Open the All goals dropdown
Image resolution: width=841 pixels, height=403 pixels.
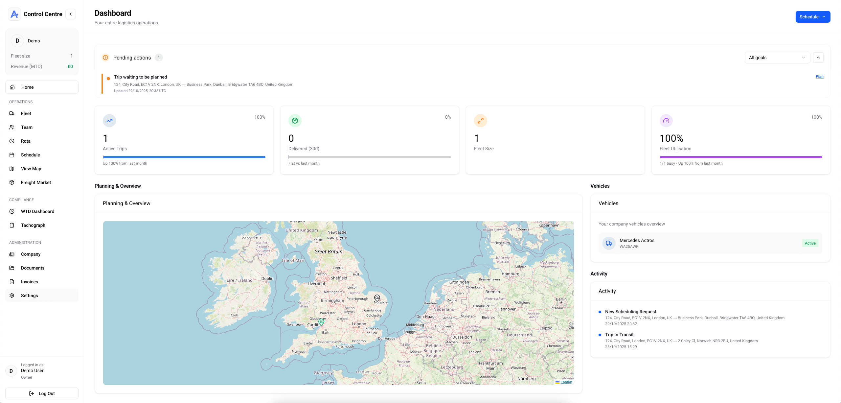[777, 57]
